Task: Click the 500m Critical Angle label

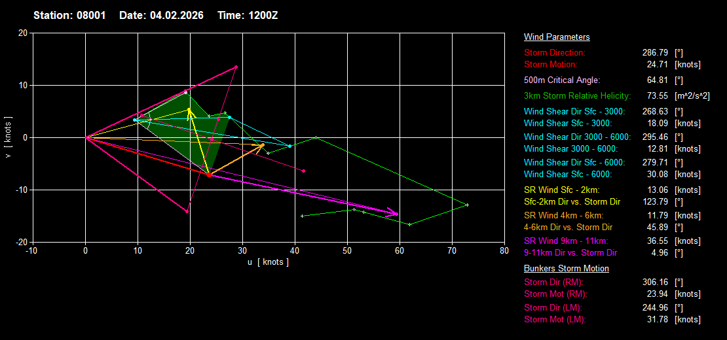Action: coord(562,80)
